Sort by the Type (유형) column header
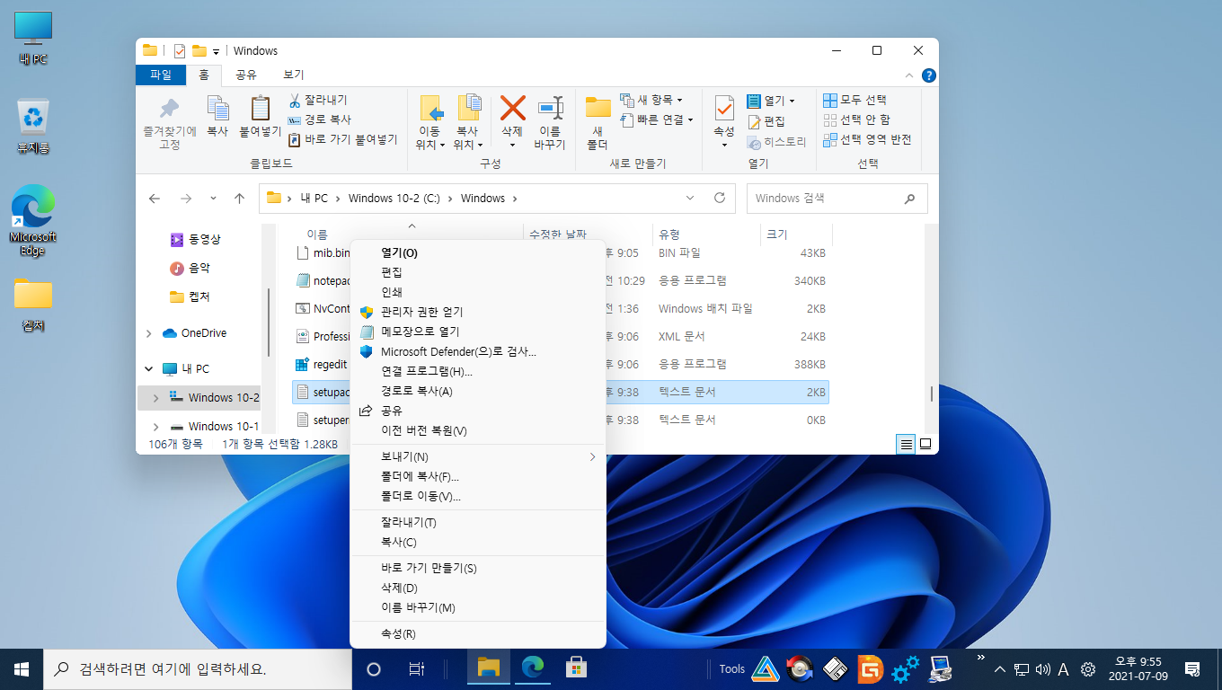This screenshot has width=1222, height=690. tap(705, 234)
